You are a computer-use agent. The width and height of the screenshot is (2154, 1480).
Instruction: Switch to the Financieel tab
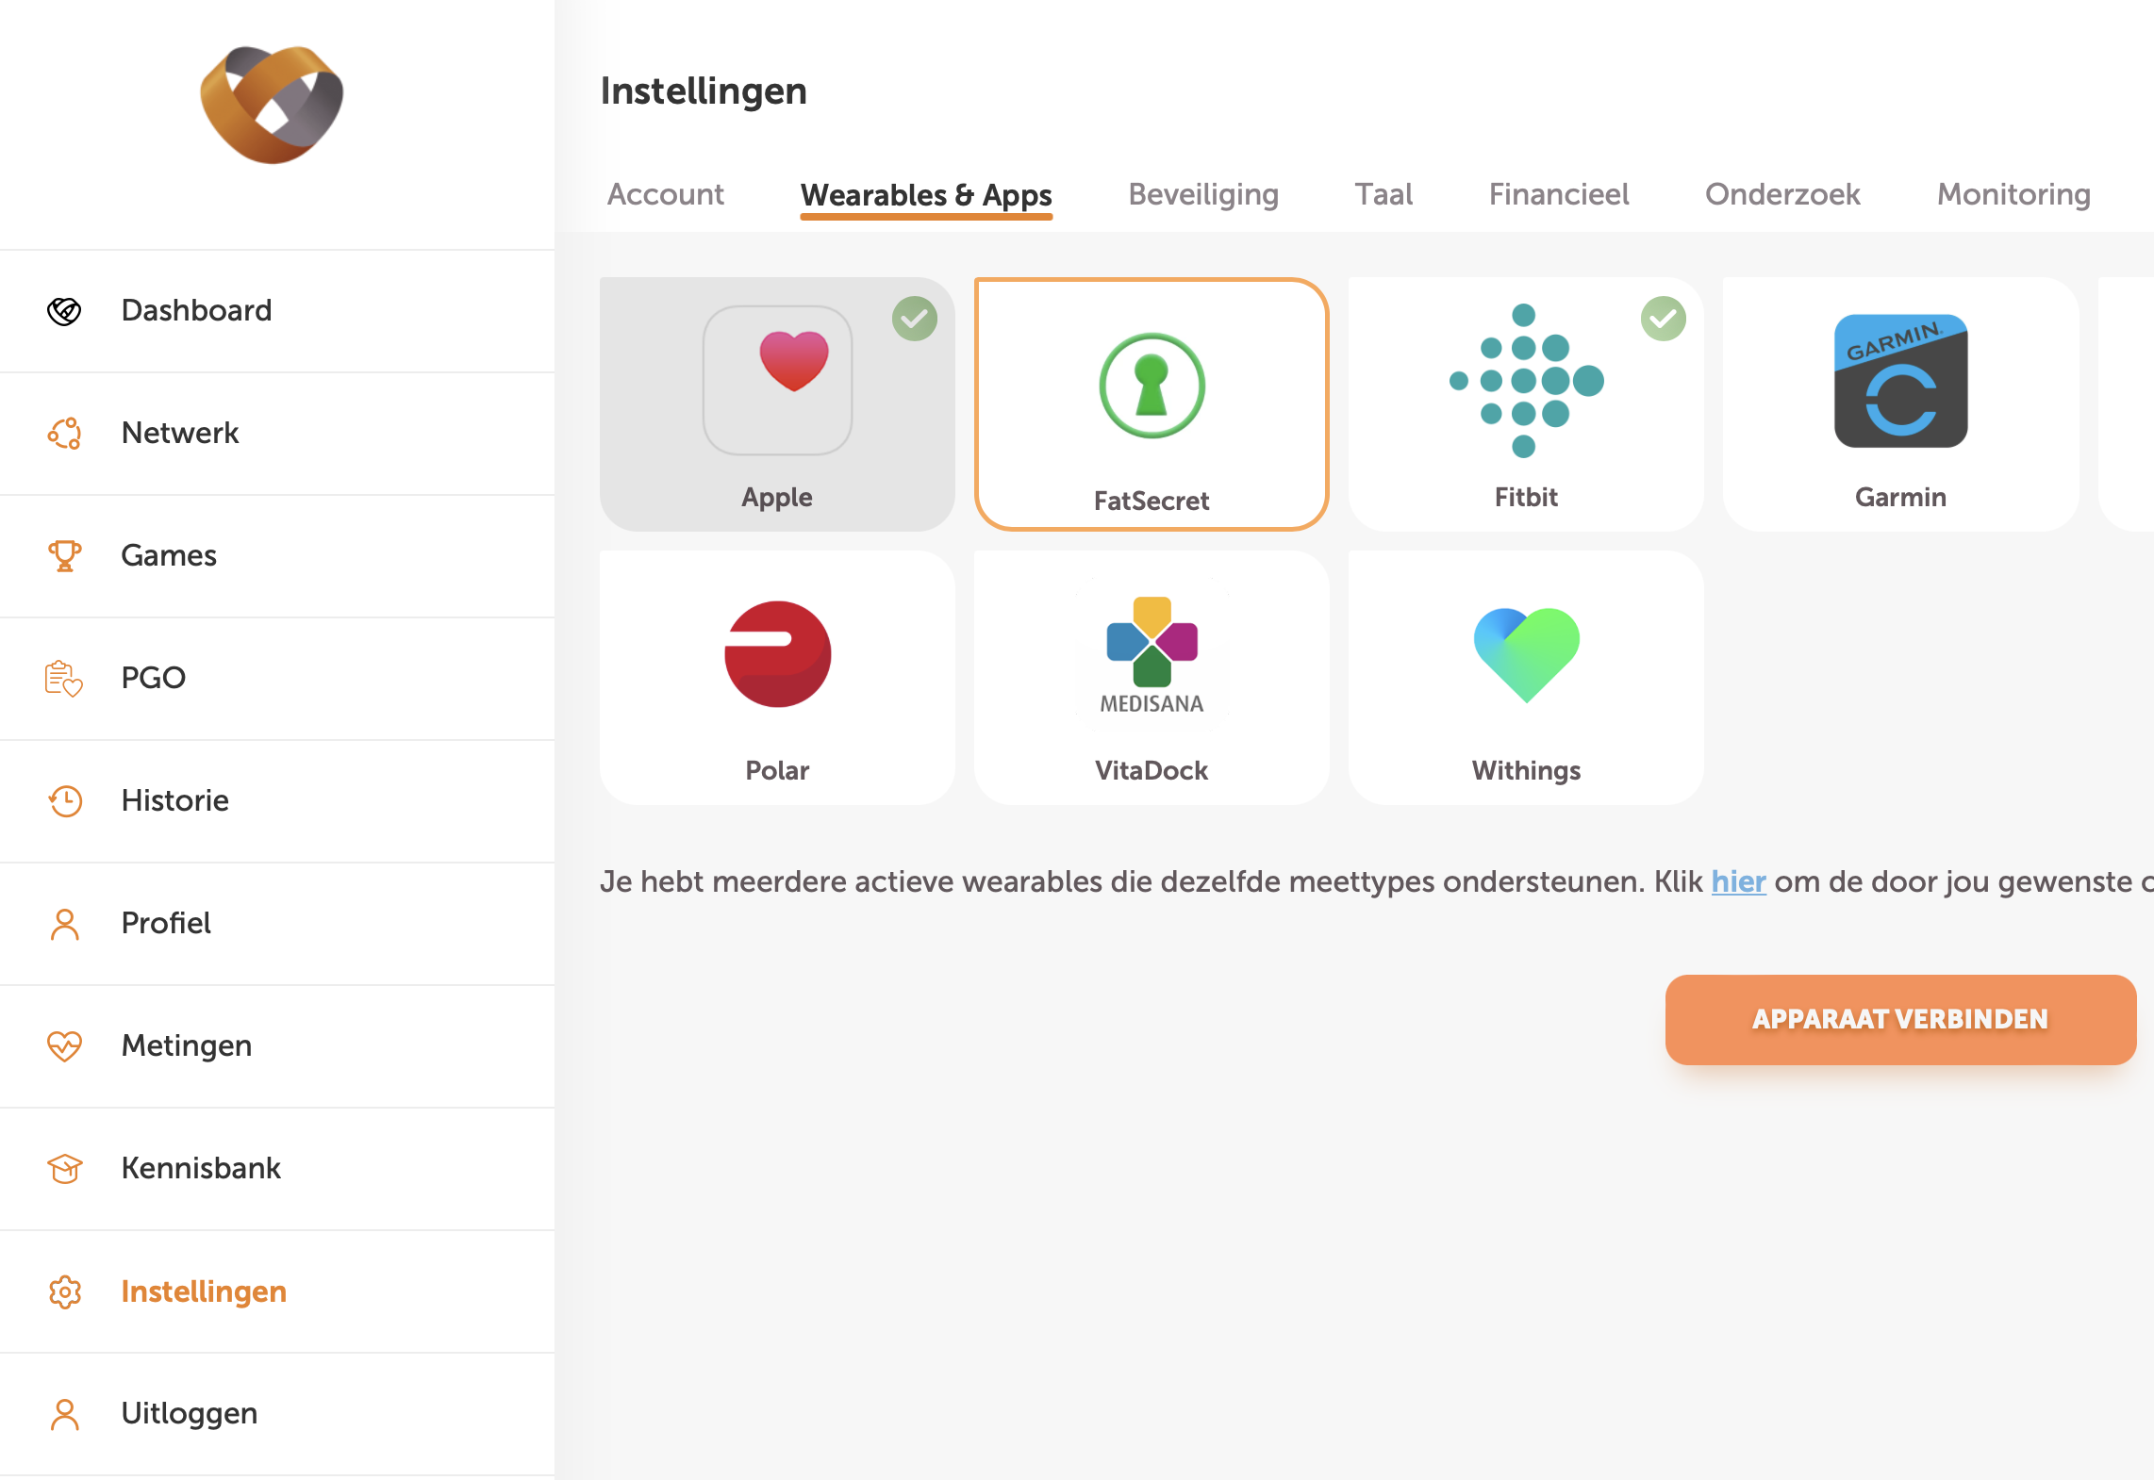(x=1558, y=194)
